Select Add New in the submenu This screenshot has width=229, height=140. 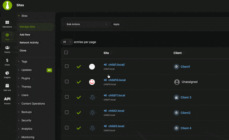pos(25,35)
